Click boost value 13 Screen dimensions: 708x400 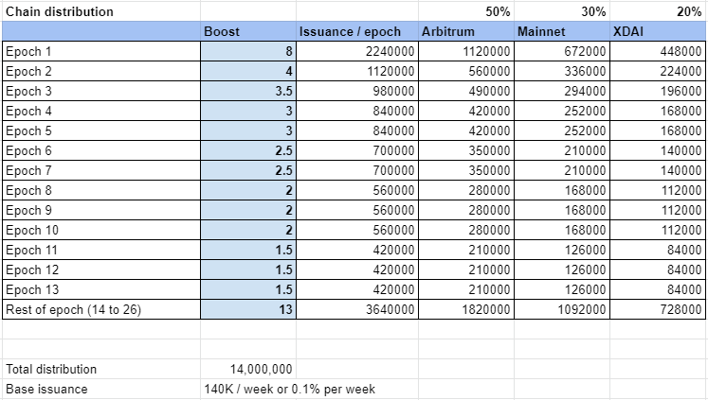coord(248,309)
